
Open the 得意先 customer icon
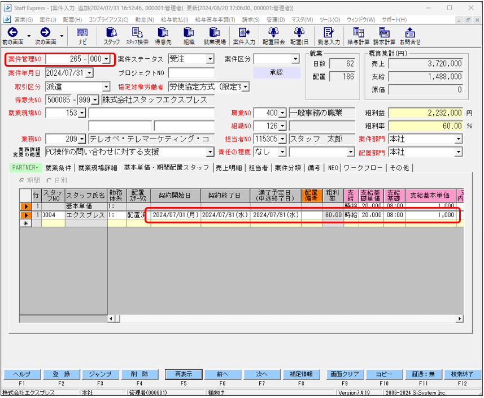[163, 32]
